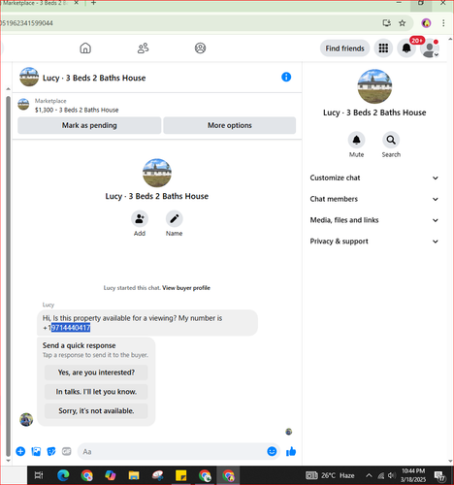Expand Privacy & support section

(x=374, y=242)
